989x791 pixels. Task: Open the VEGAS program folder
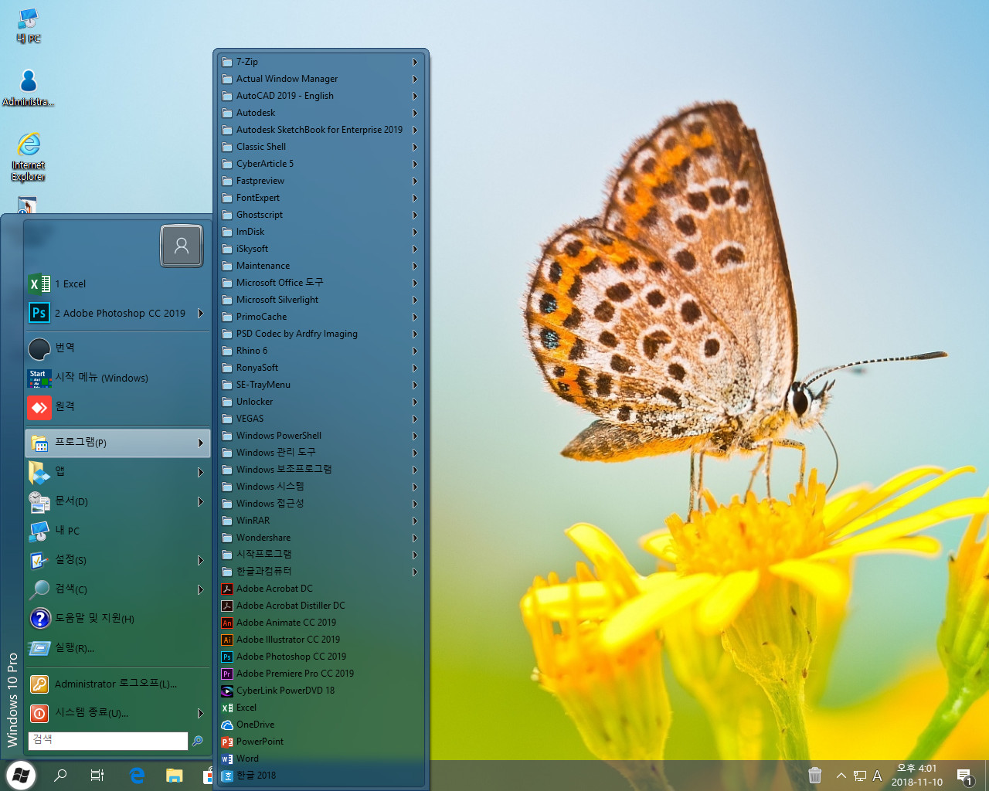point(320,419)
